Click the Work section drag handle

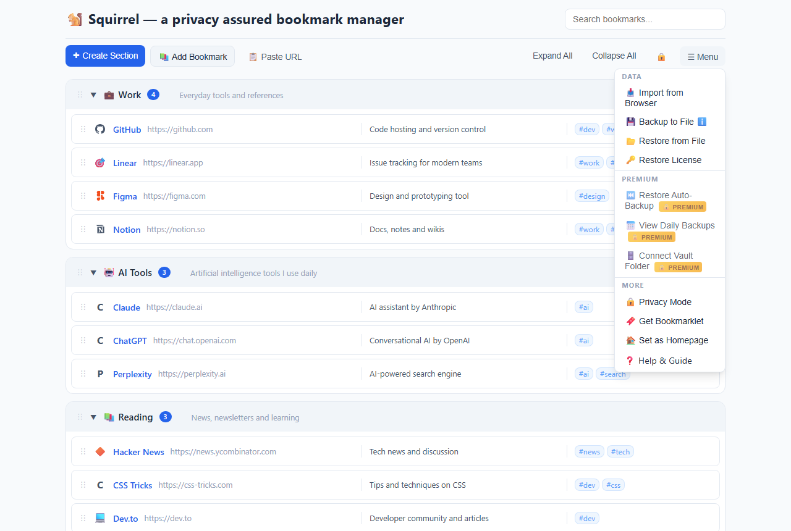point(80,94)
